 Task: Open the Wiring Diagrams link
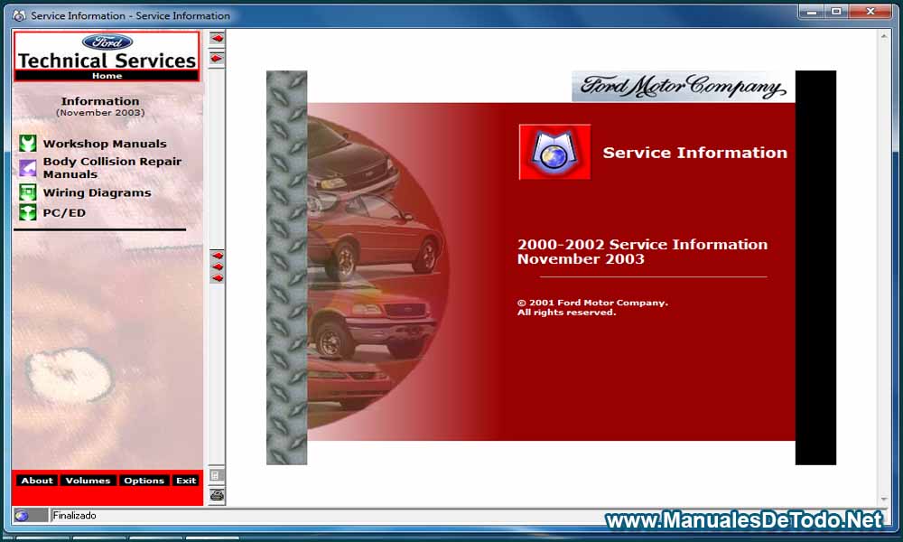pyautogui.click(x=97, y=192)
